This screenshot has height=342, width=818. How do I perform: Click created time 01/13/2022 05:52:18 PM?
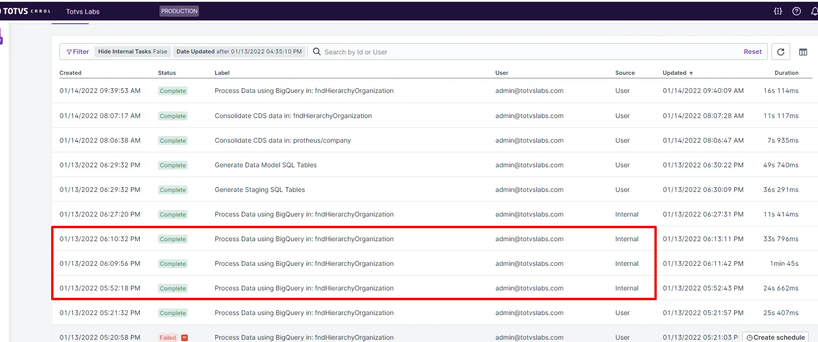tap(100, 288)
